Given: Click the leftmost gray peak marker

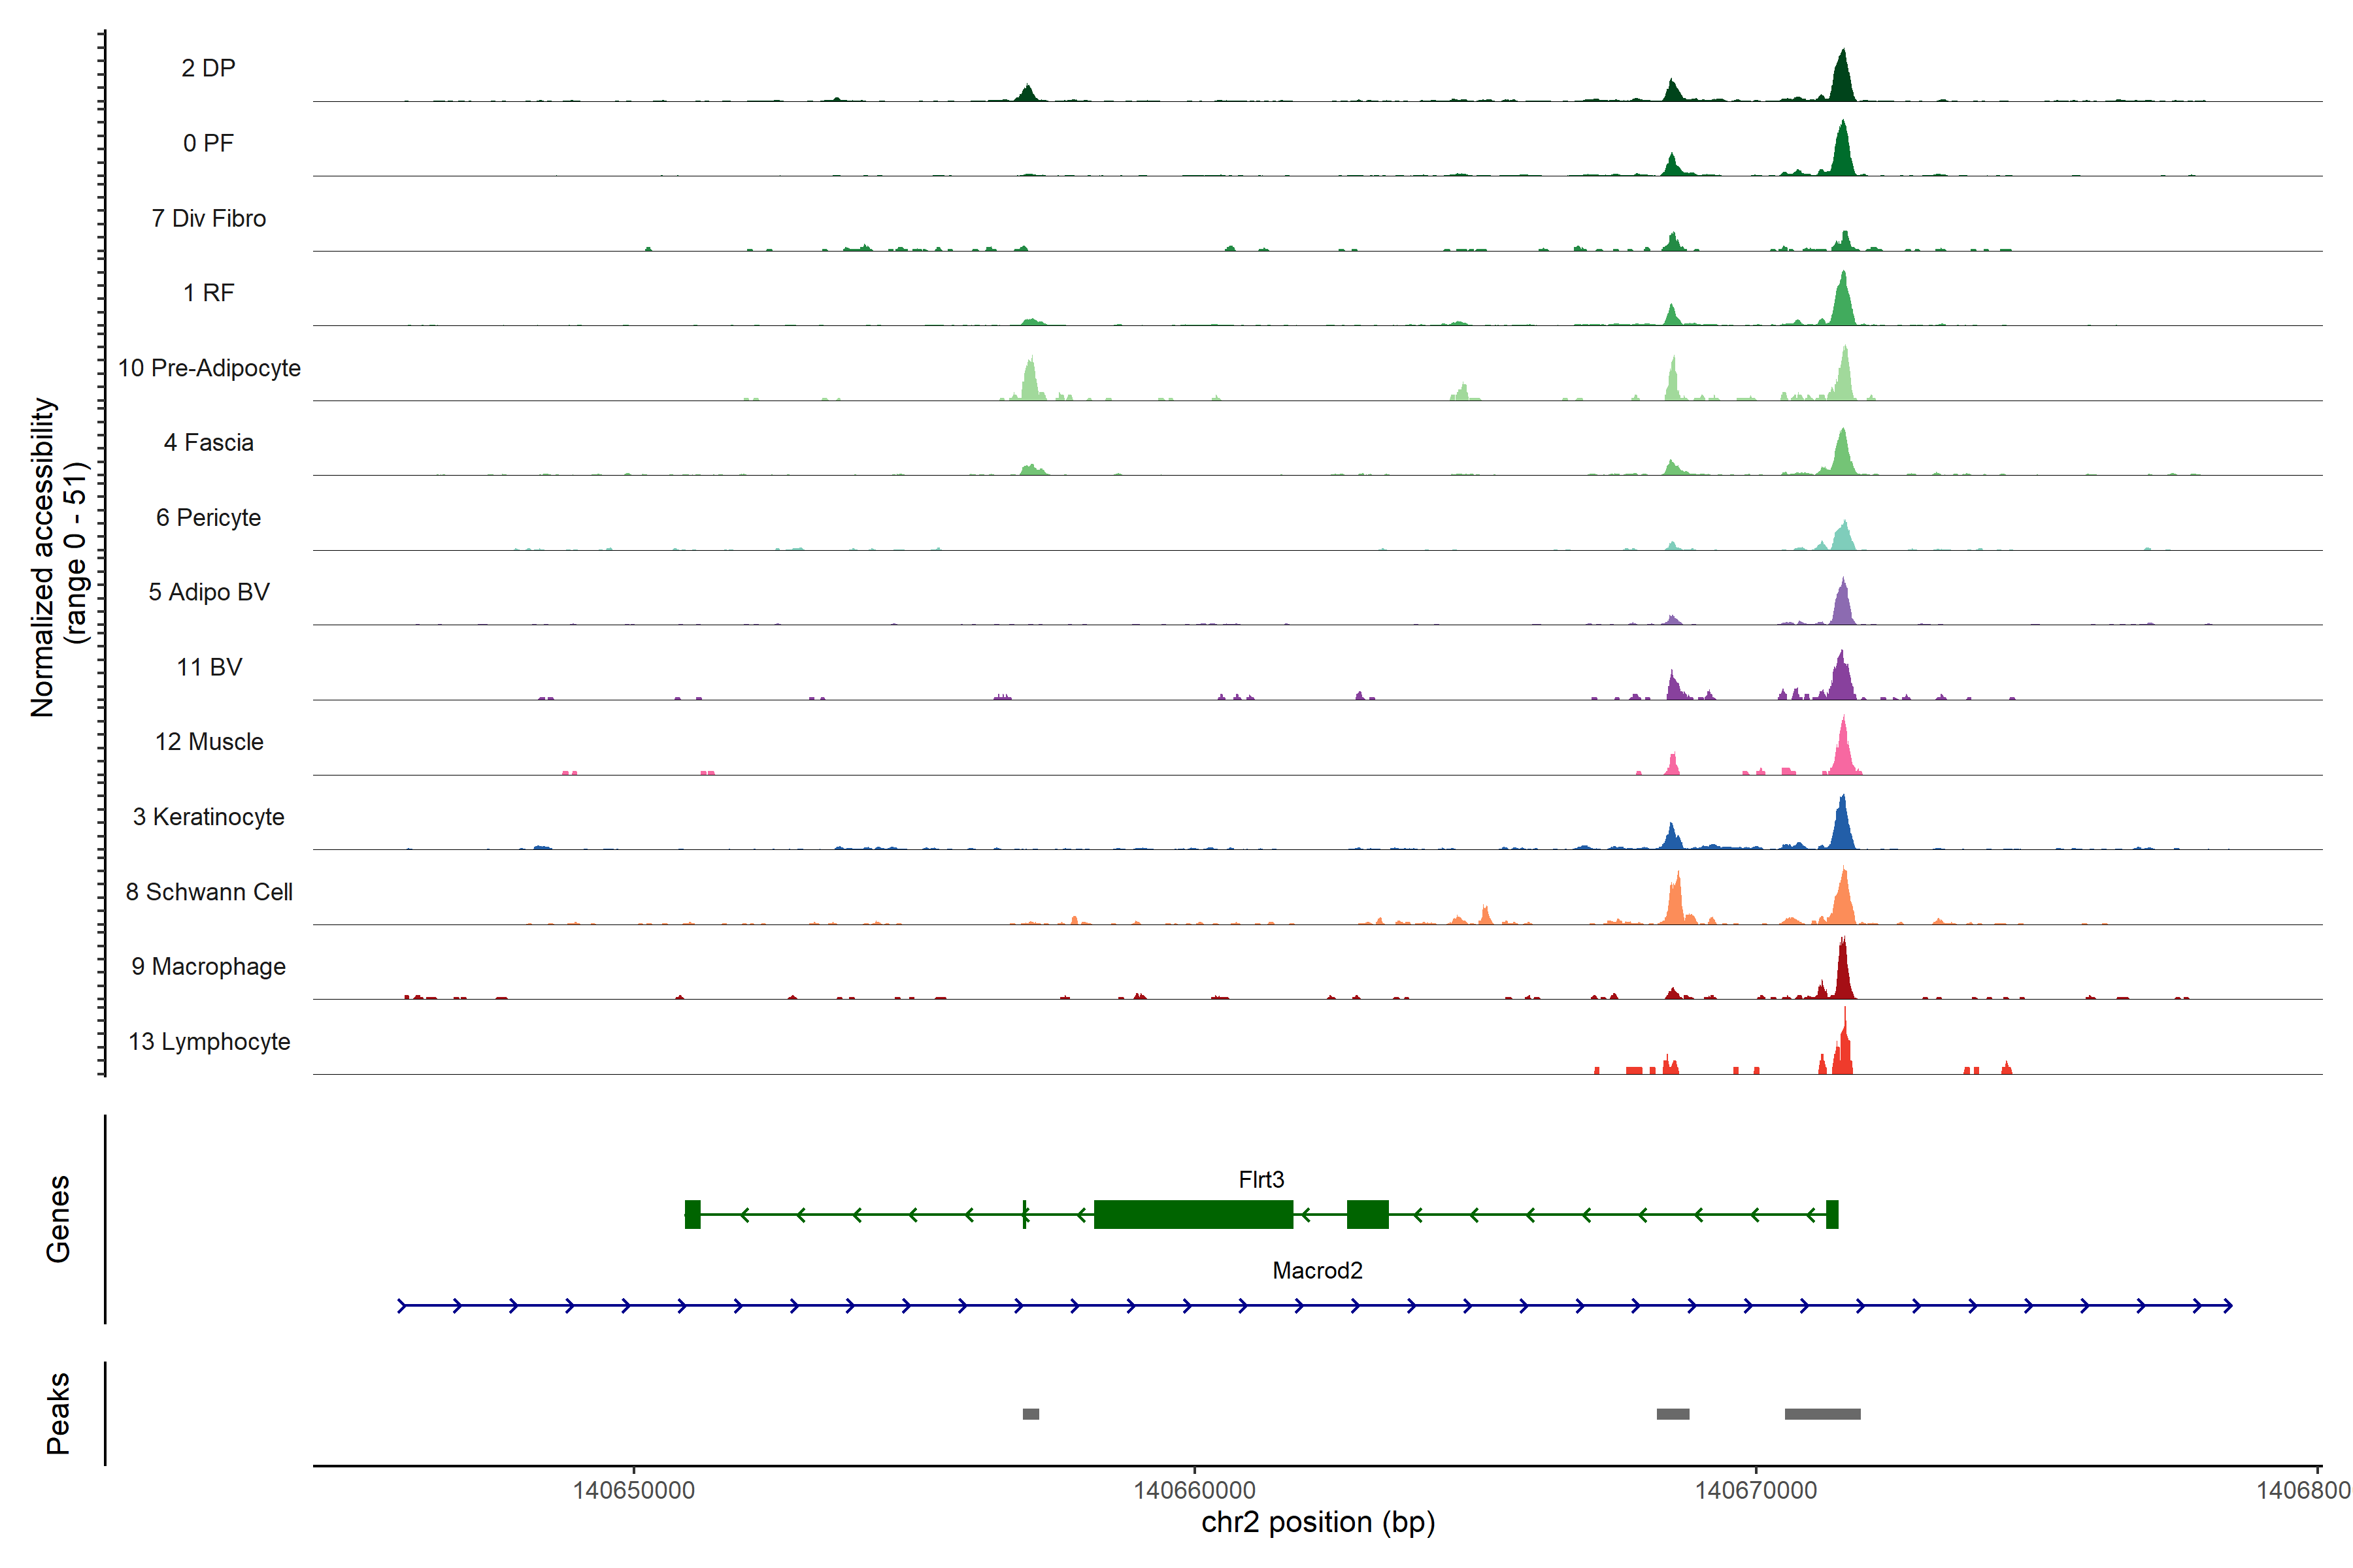Looking at the screenshot, I should 1031,1413.
